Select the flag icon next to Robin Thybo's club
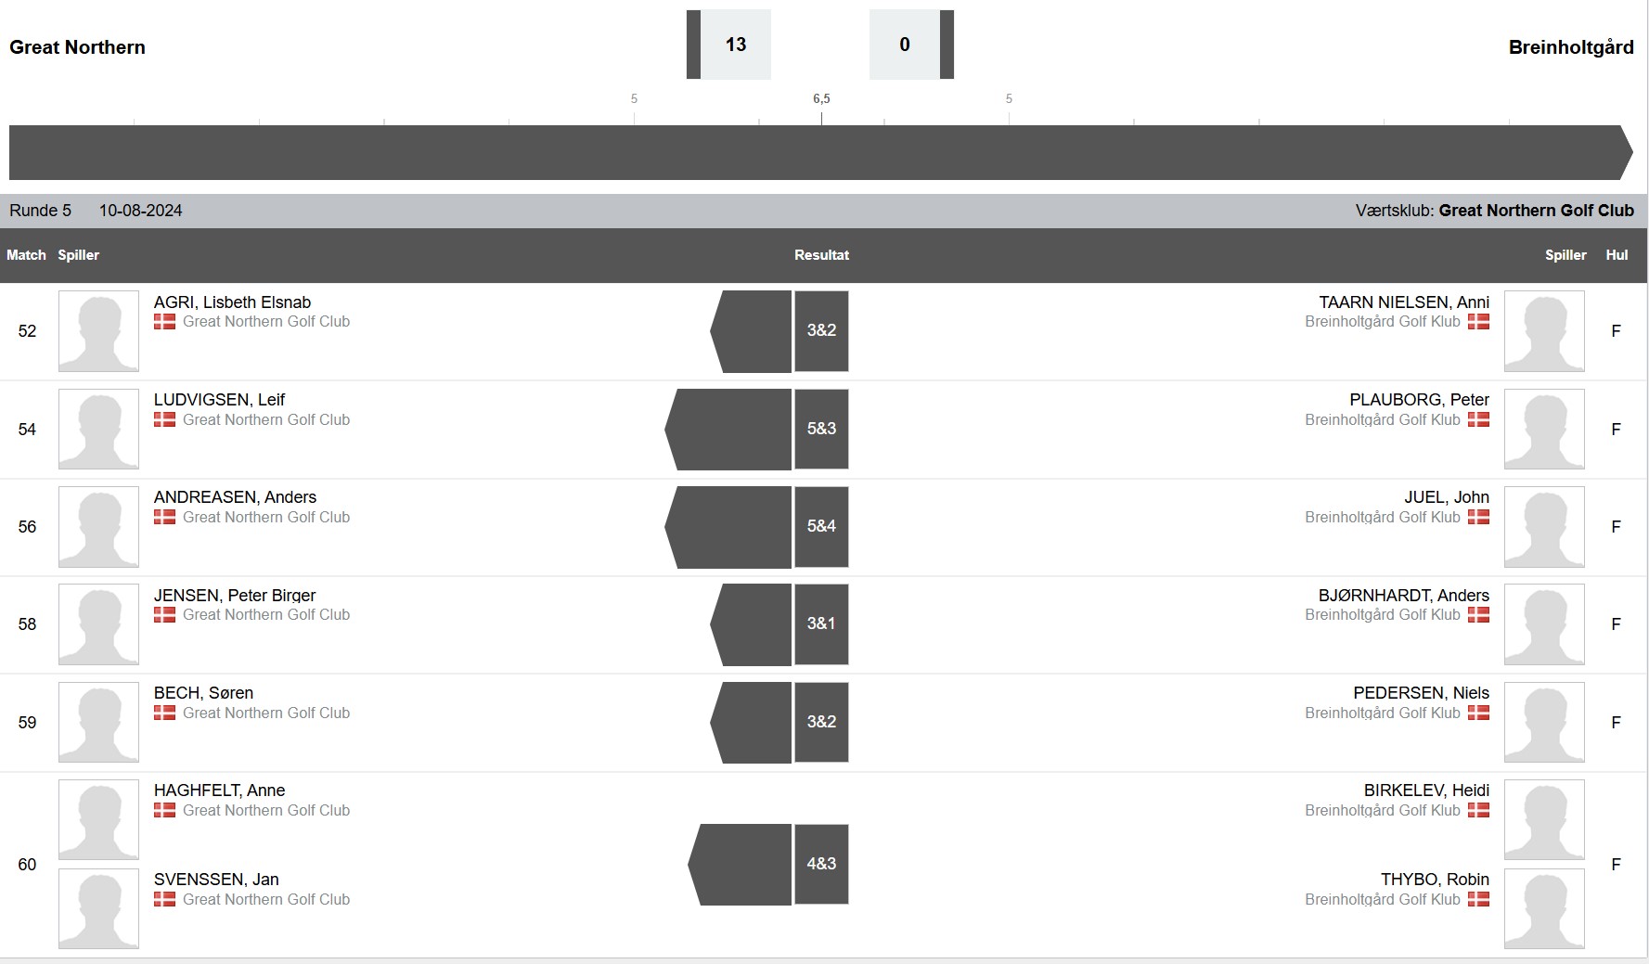Viewport: 1649px width, 964px height. pyautogui.click(x=1478, y=899)
